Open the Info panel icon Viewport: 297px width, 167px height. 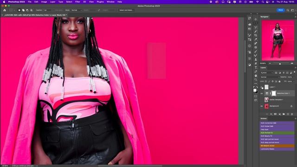click(250, 46)
